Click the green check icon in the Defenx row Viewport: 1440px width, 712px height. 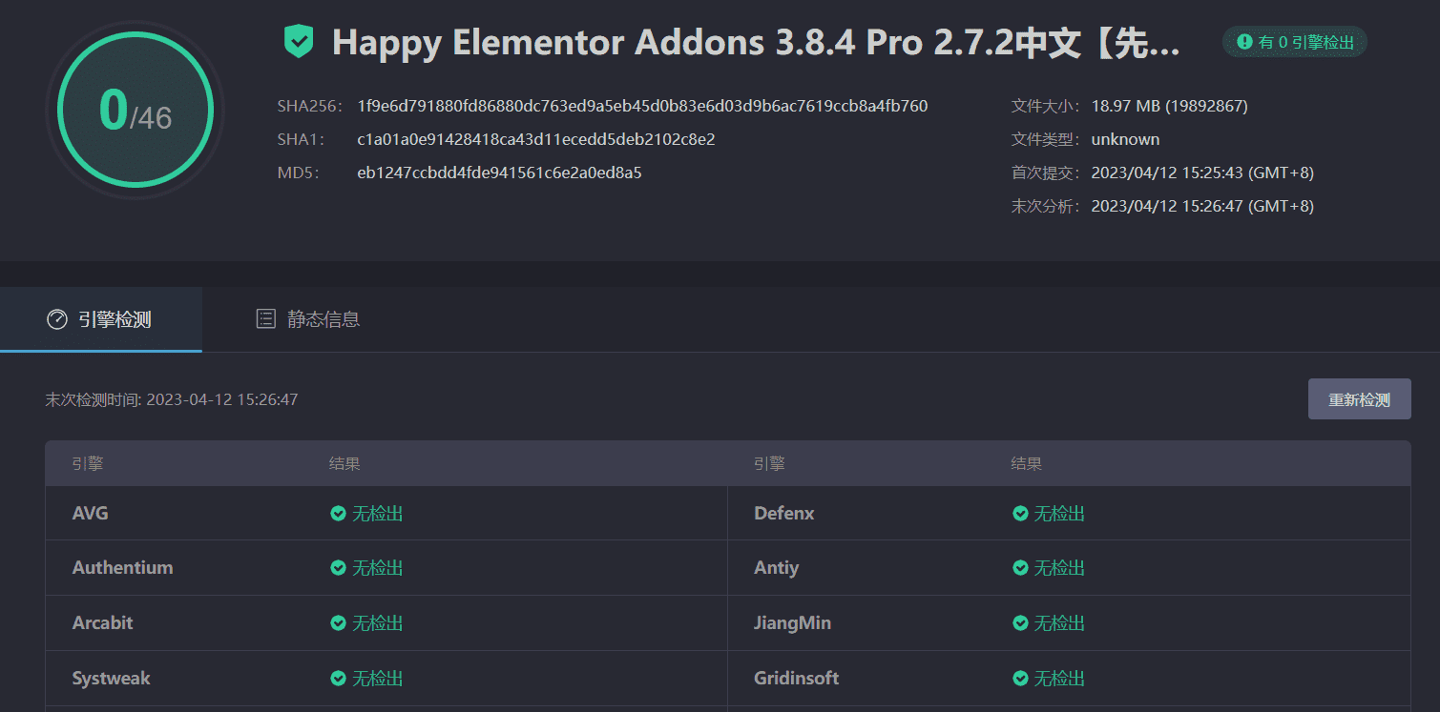click(x=1020, y=514)
